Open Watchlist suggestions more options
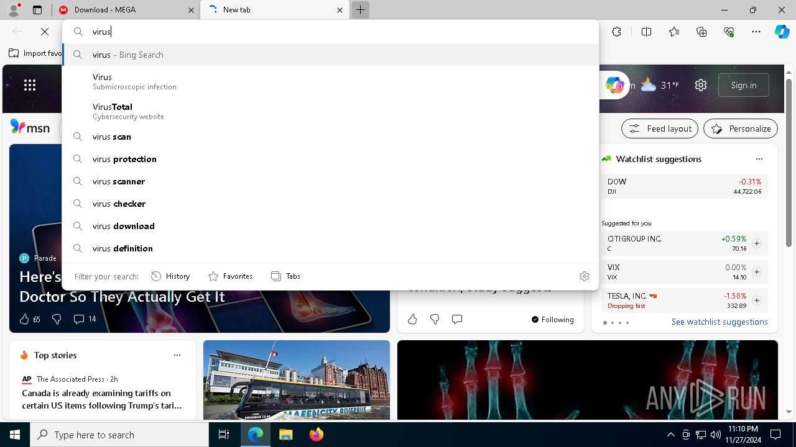The height and width of the screenshot is (447, 796). point(759,159)
